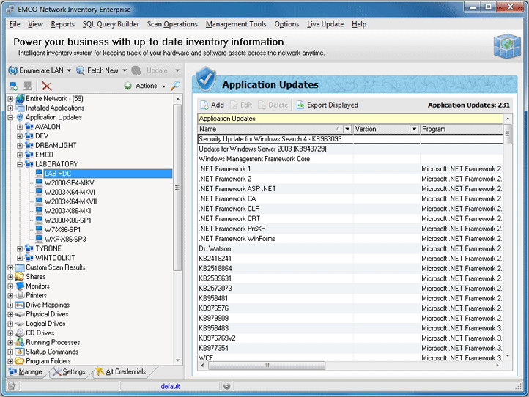The width and height of the screenshot is (529, 397).
Task: Click the Export Displayed icon
Action: click(x=300, y=105)
